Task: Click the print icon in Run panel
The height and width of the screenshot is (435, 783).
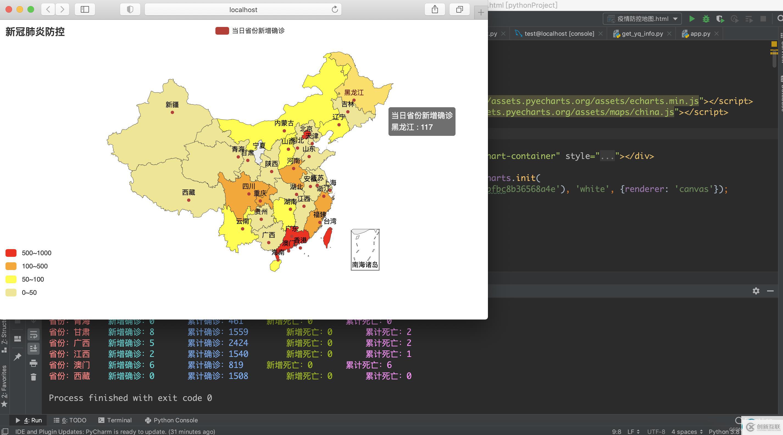Action: pos(34,363)
